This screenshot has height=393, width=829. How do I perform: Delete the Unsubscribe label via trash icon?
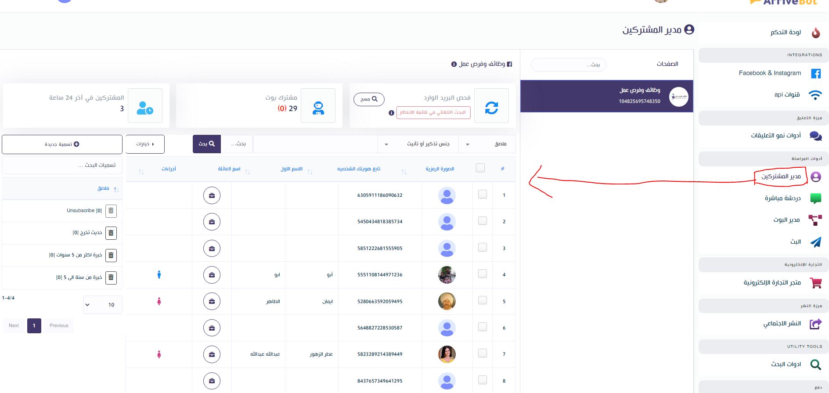pyautogui.click(x=111, y=211)
